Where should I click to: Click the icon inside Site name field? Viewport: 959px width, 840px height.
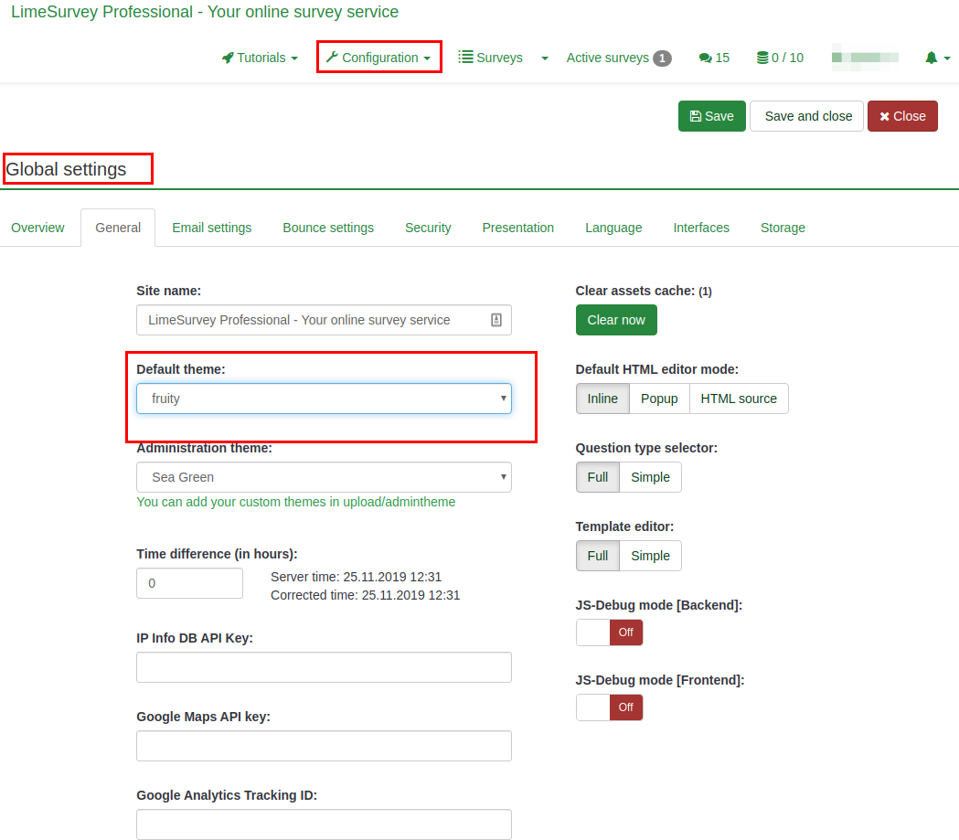[496, 320]
